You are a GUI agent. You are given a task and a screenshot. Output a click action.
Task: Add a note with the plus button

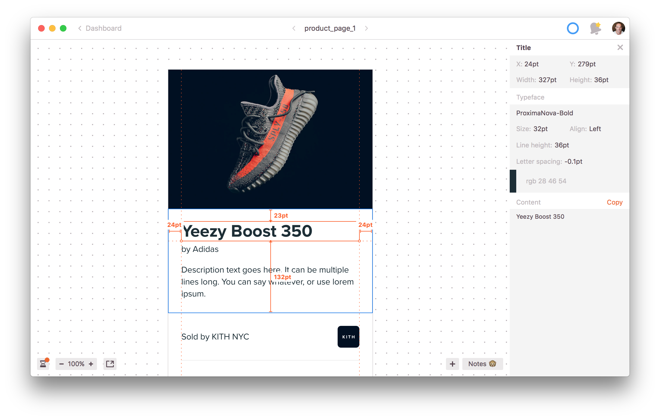[x=452, y=364]
